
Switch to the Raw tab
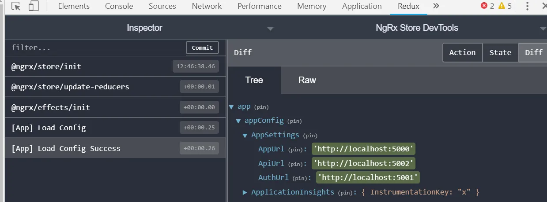(307, 80)
